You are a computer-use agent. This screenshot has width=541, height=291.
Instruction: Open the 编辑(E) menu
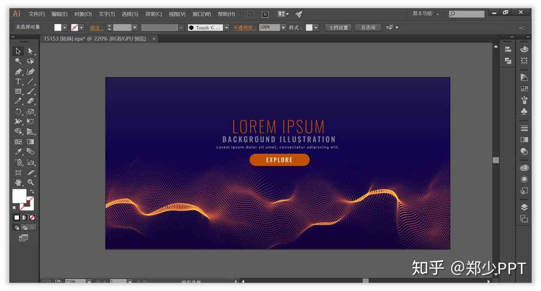[60, 14]
